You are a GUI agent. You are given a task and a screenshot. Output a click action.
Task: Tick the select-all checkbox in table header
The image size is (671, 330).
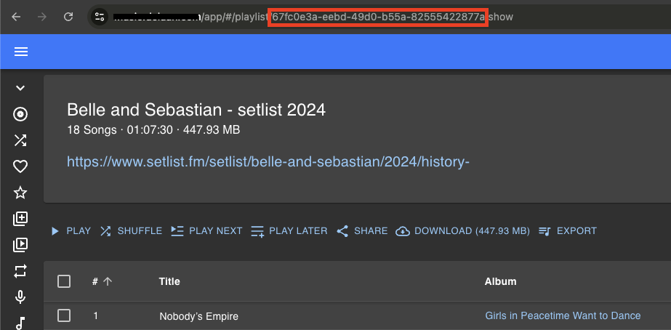64,281
